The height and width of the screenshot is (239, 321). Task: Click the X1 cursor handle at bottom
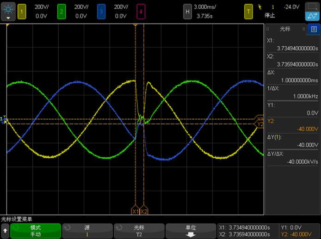136,210
